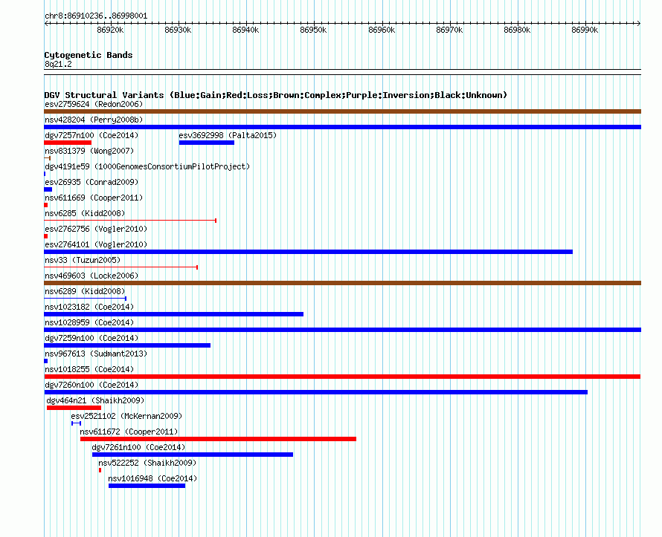Open dgv7261n100 (Coe2014) label

pos(138,447)
